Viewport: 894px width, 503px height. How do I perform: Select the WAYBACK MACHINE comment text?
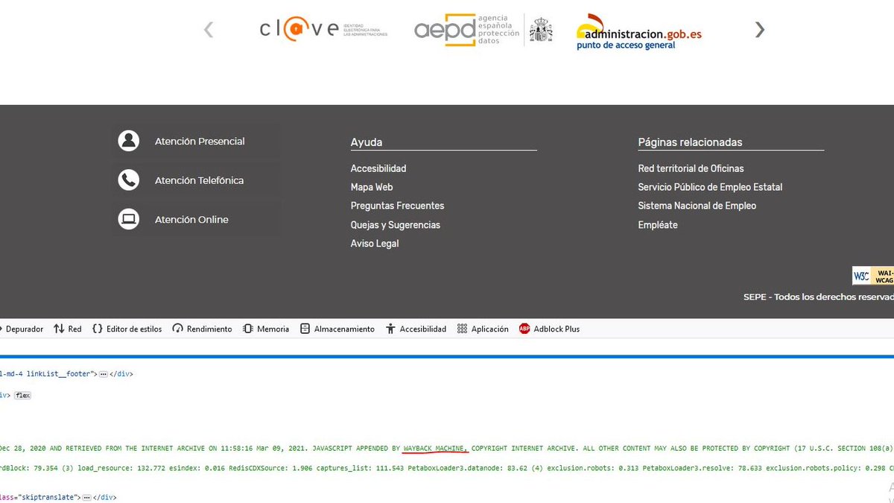click(436, 449)
